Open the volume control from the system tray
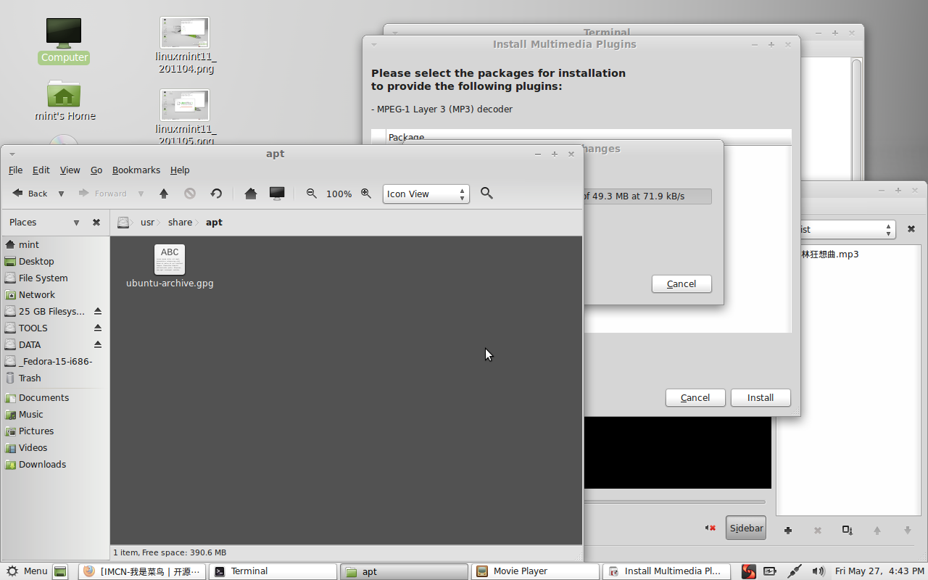Screen dimensions: 928x580 (x=819, y=571)
